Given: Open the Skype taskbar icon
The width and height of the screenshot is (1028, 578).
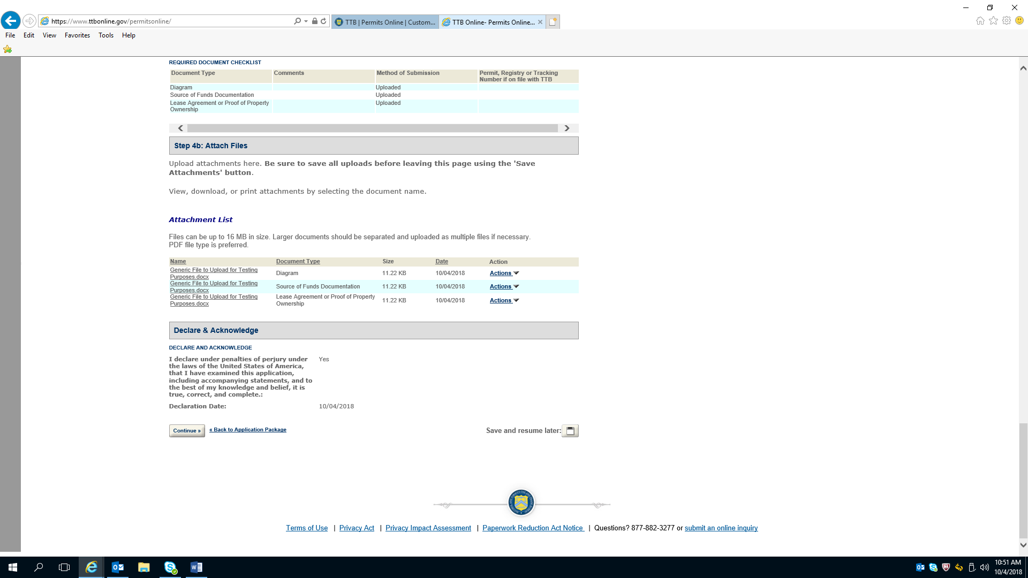Looking at the screenshot, I should tap(170, 567).
